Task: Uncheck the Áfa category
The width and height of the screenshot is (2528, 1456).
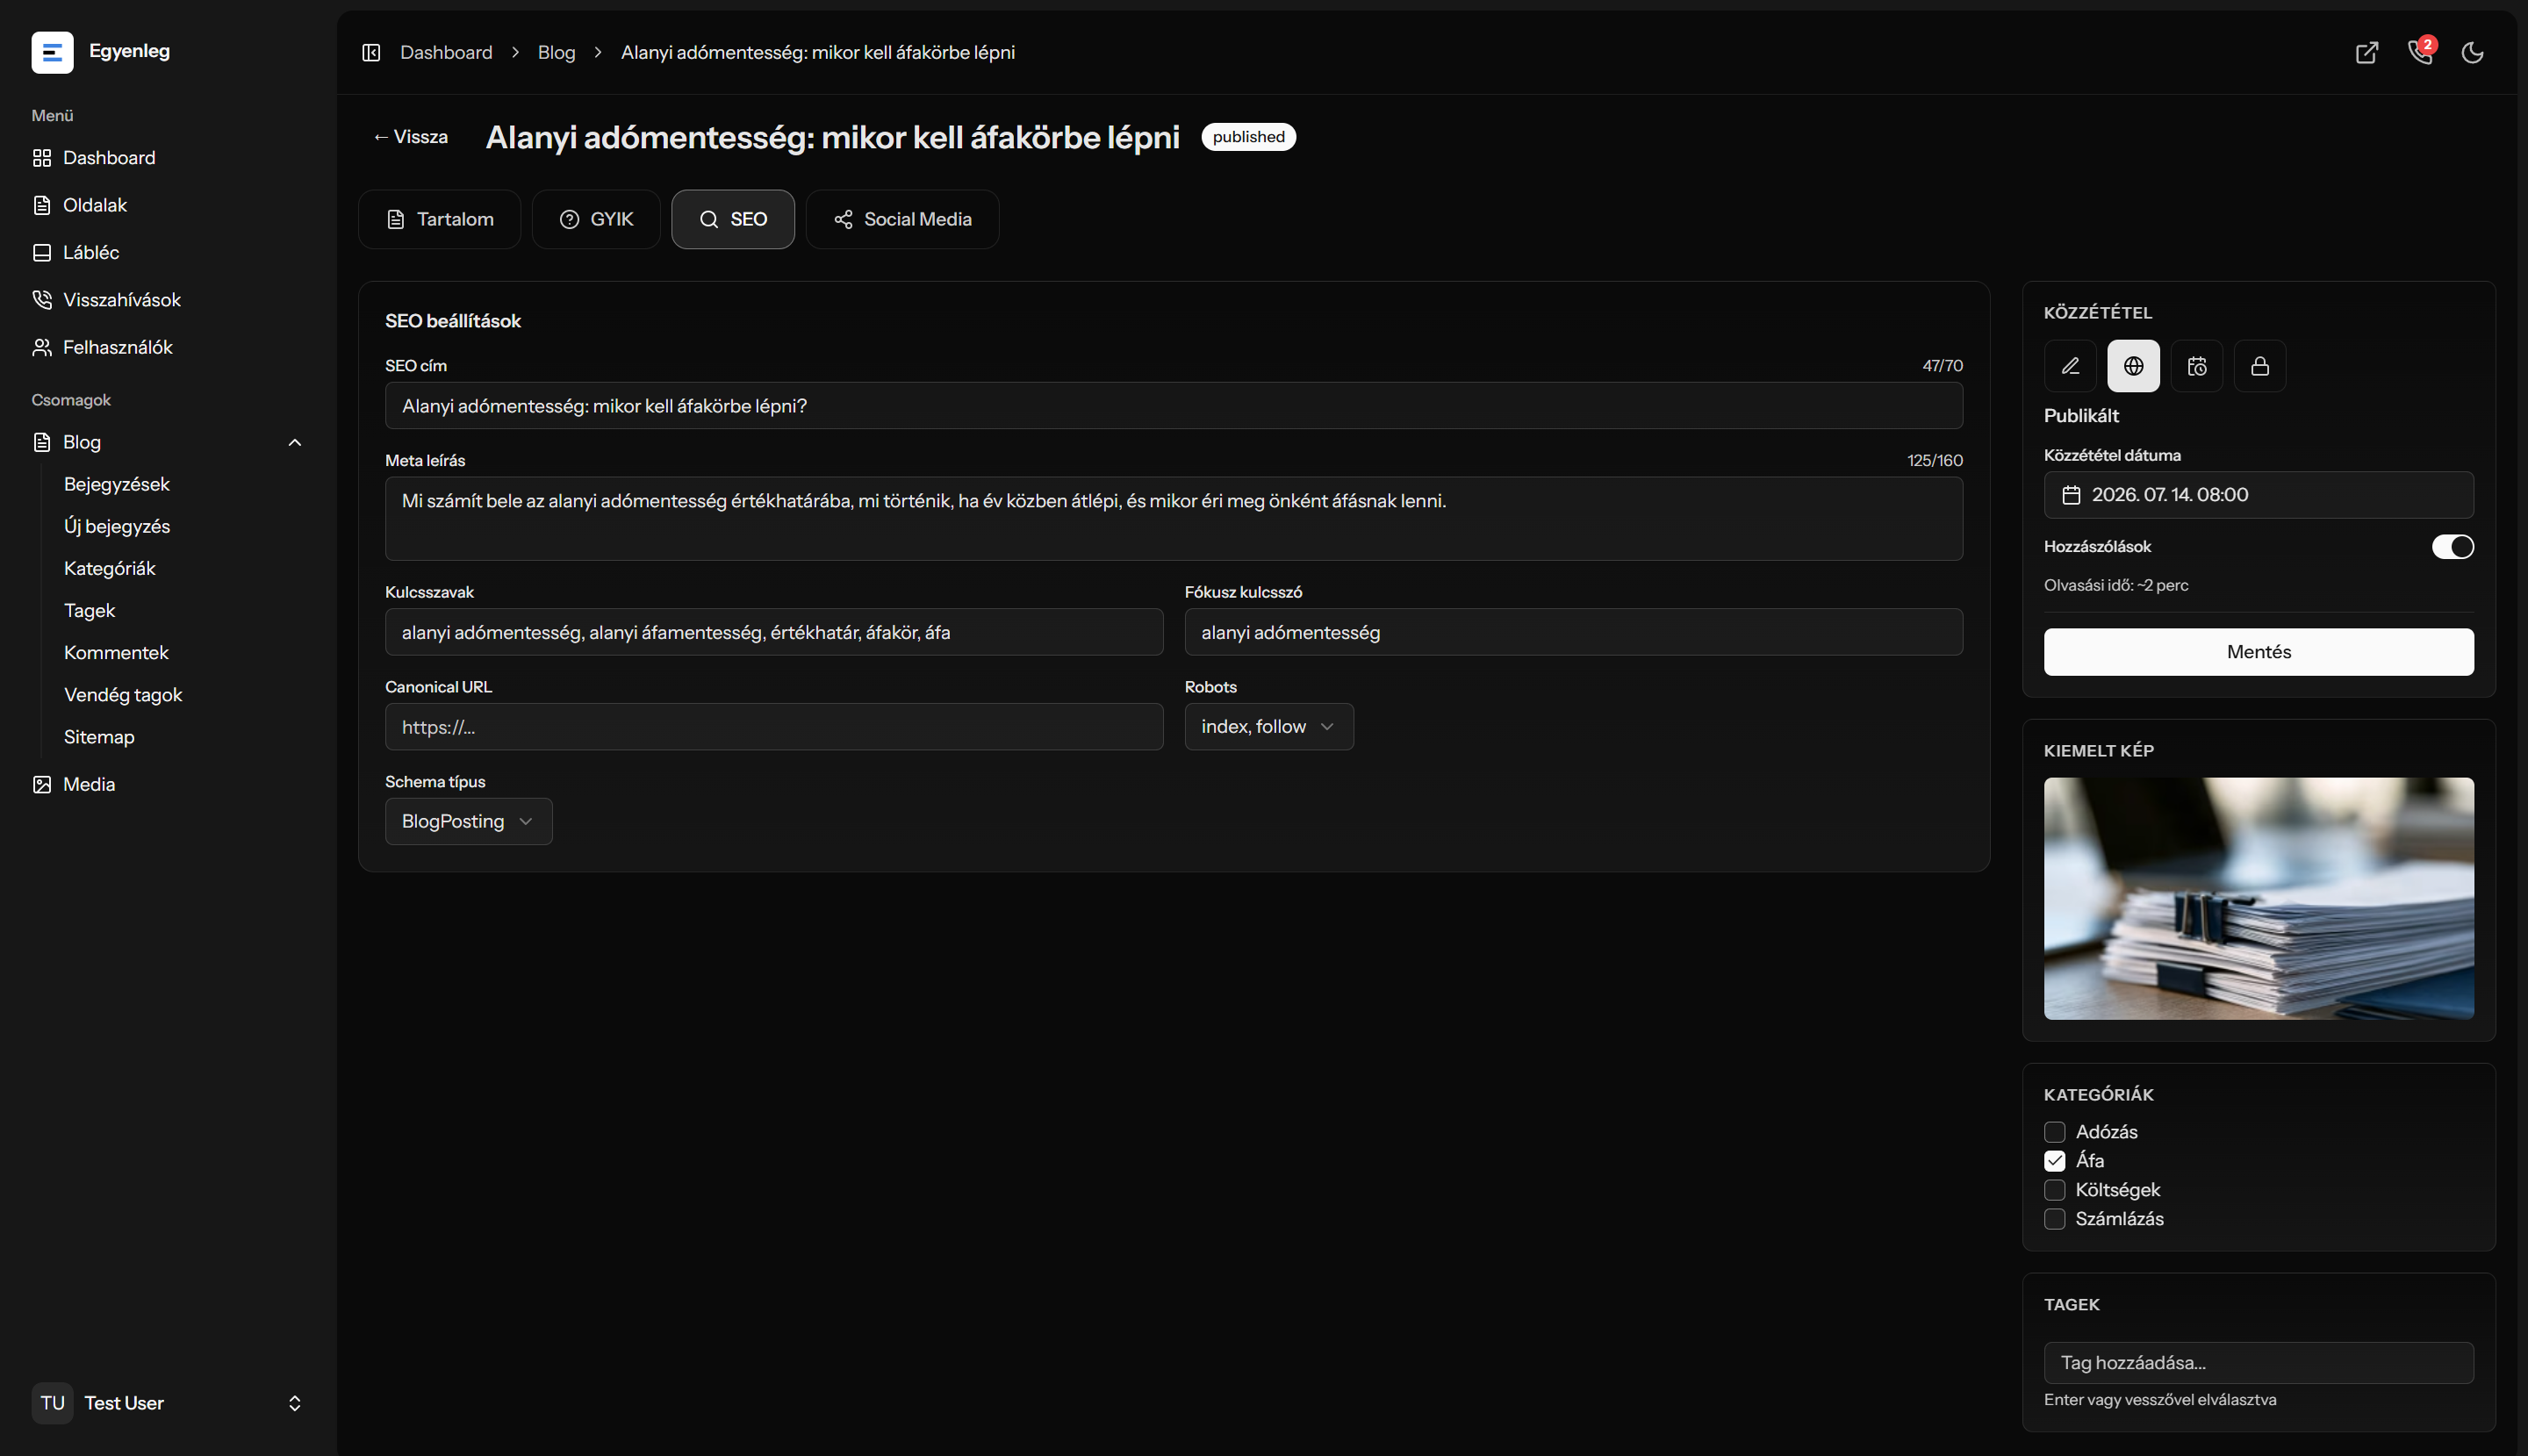Action: (2054, 1161)
